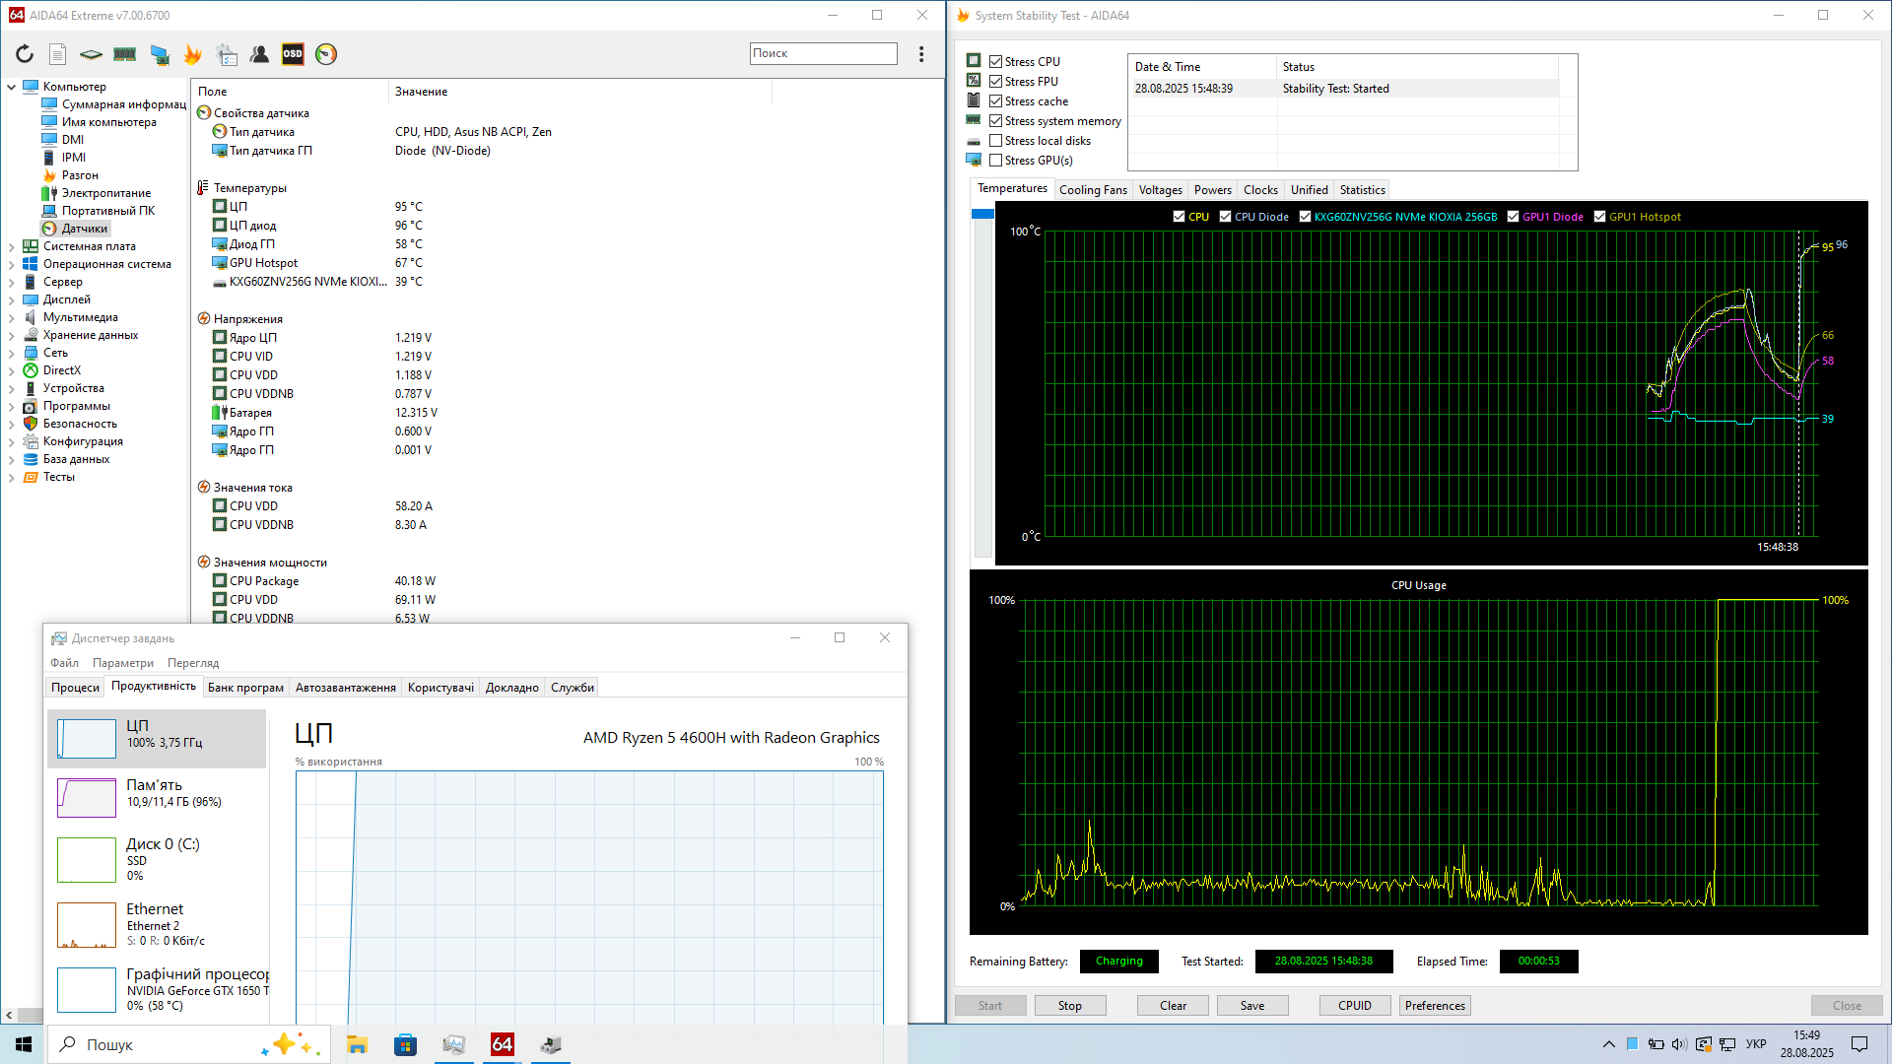Click AIDA64 icon in Windows taskbar

coord(503,1044)
